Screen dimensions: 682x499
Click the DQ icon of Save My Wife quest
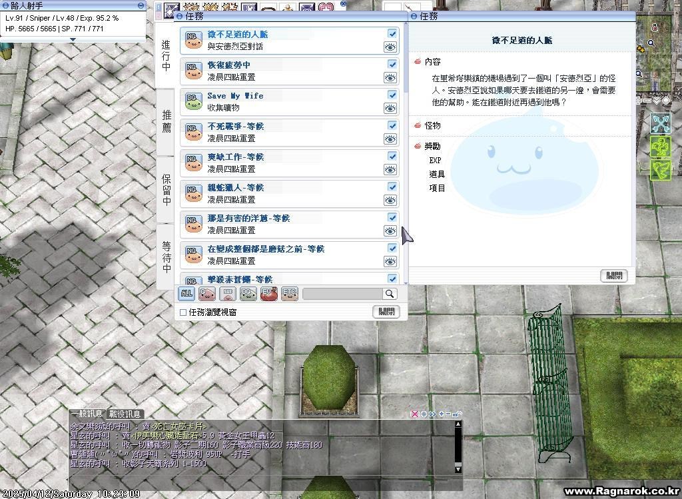[x=194, y=101]
